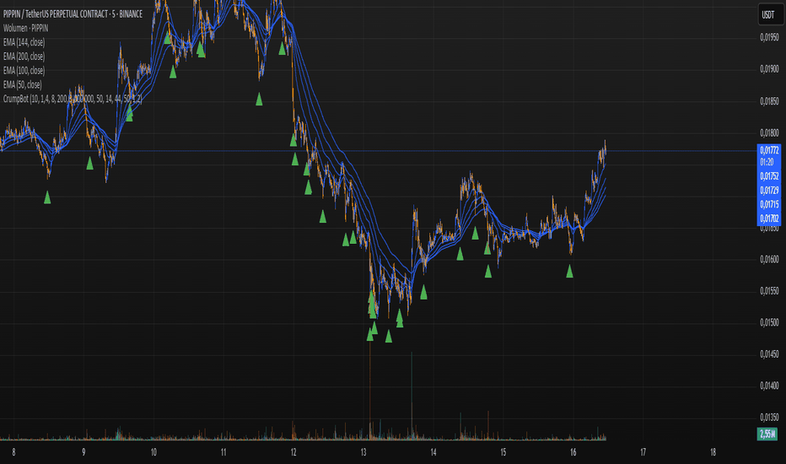Click the 0,01400 price axis label
The image size is (786, 464).
coord(769,386)
